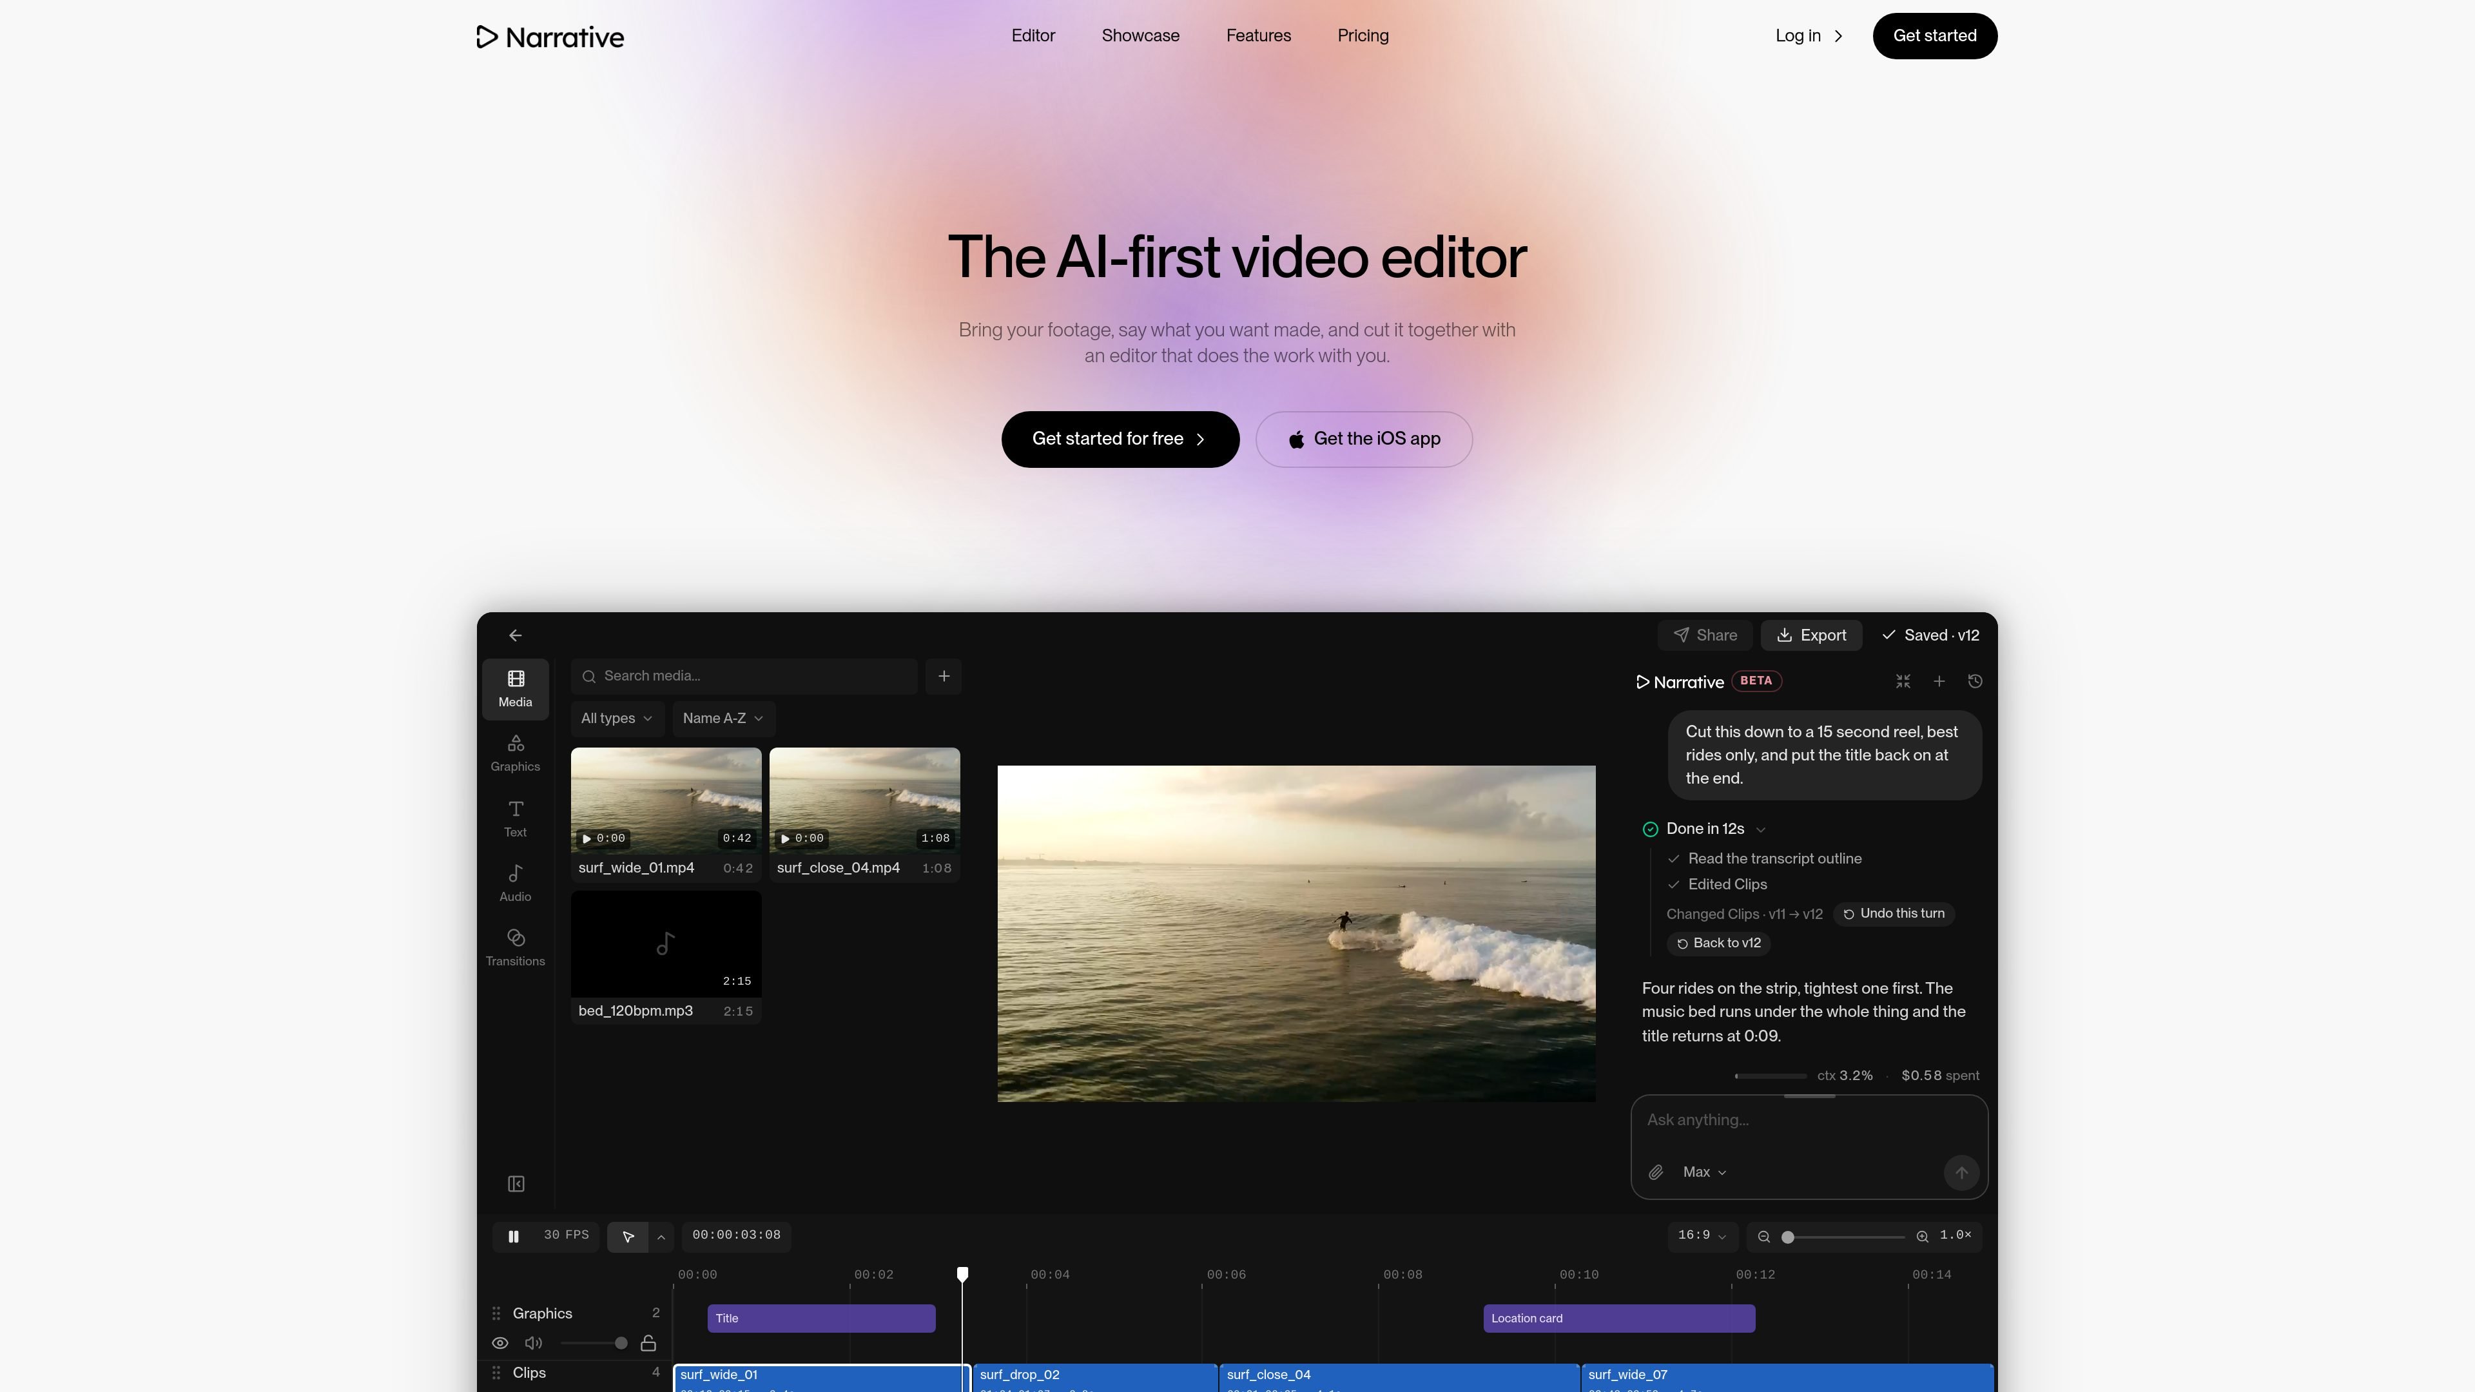Viewport: 2475px width, 1392px height.
Task: Toggle Graphics track visibility eye icon
Action: pyautogui.click(x=501, y=1343)
